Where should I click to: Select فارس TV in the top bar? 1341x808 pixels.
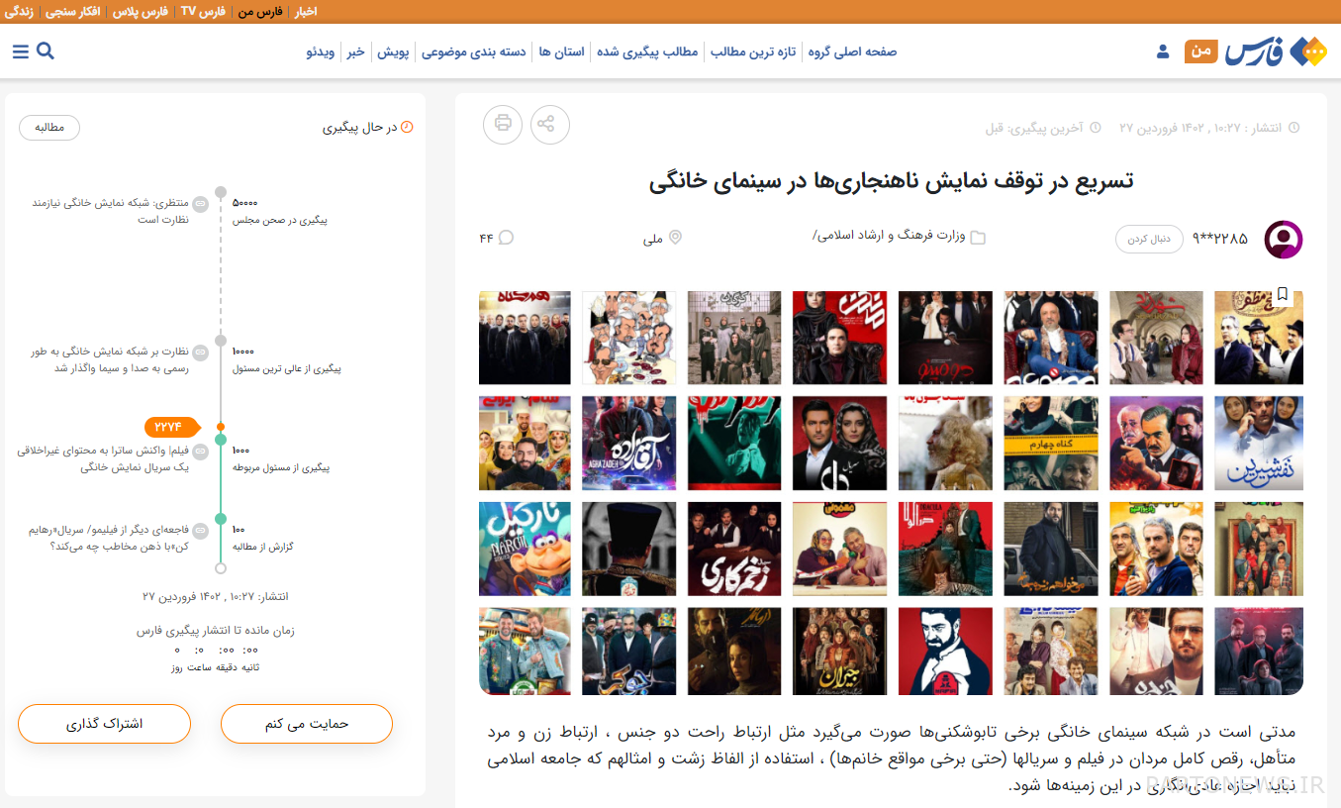click(202, 11)
